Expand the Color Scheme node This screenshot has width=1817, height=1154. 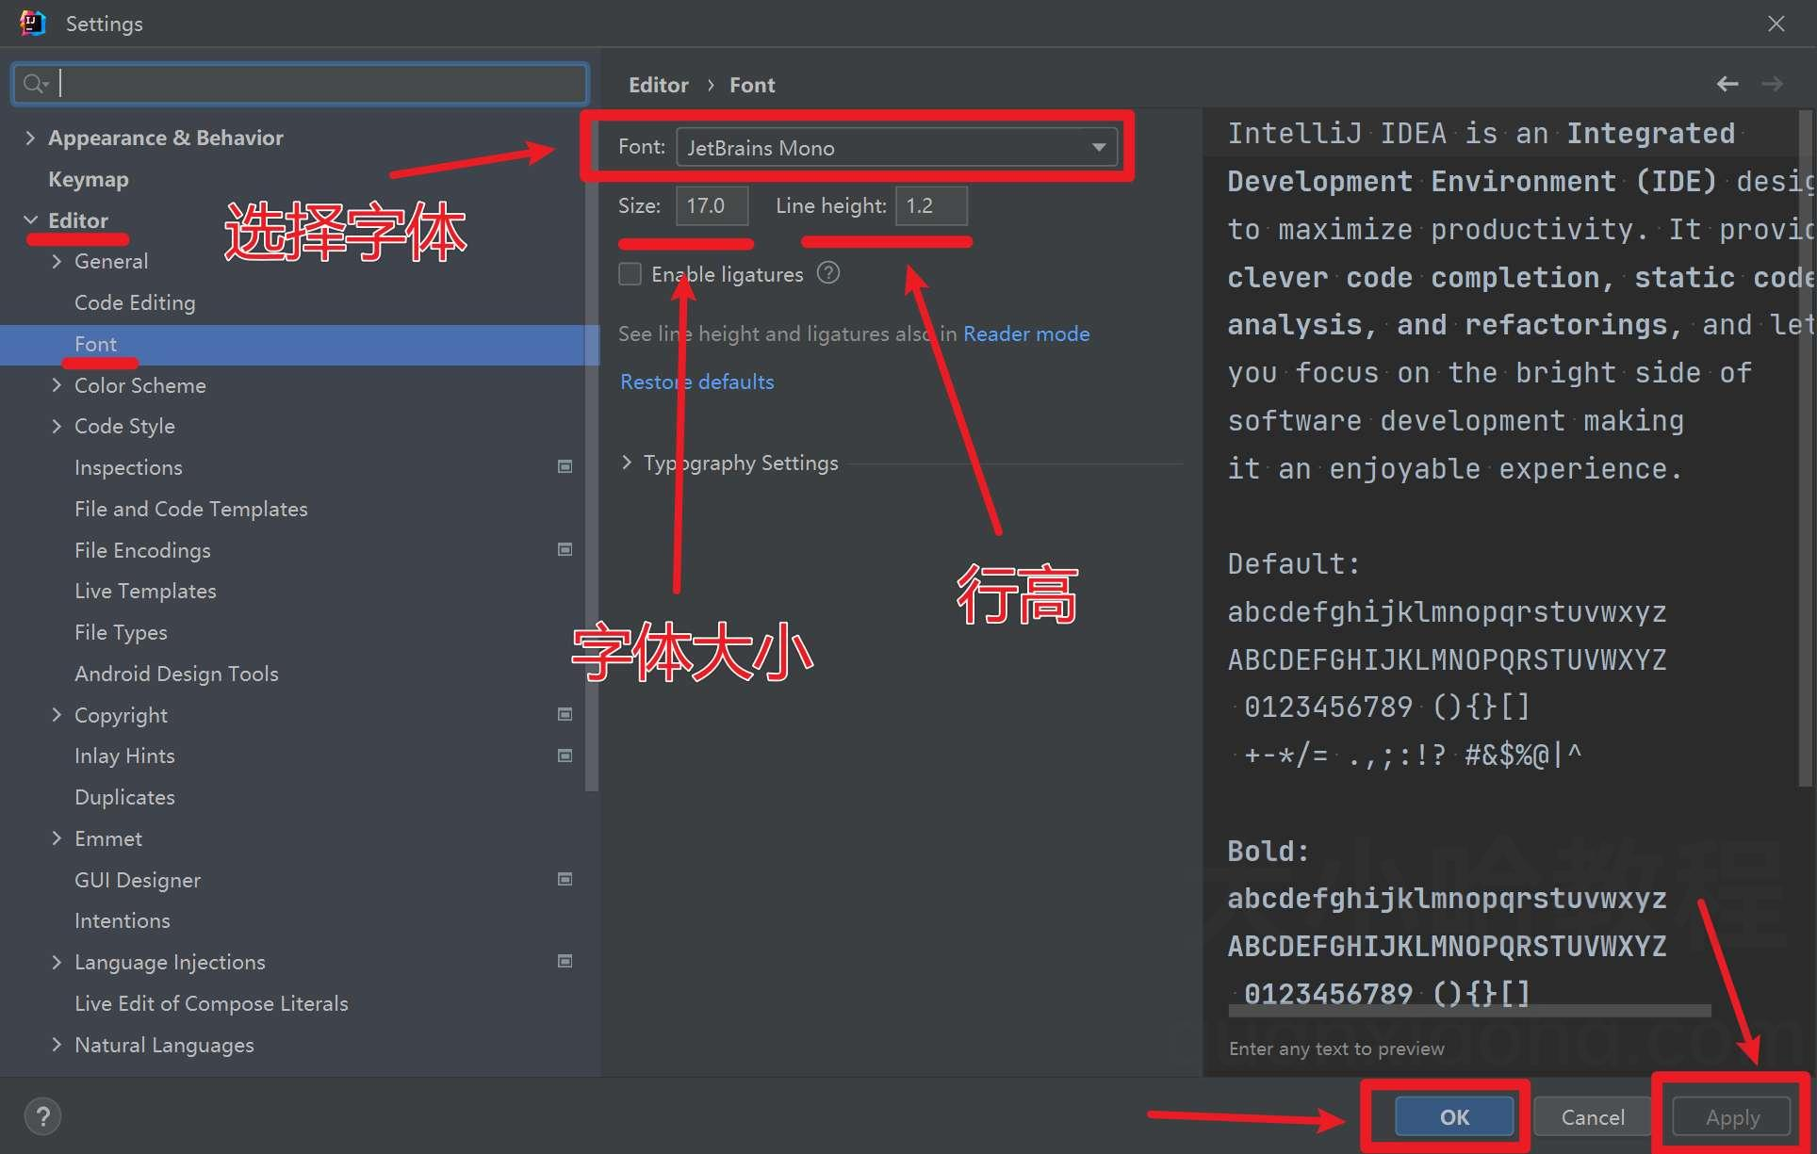tap(57, 385)
